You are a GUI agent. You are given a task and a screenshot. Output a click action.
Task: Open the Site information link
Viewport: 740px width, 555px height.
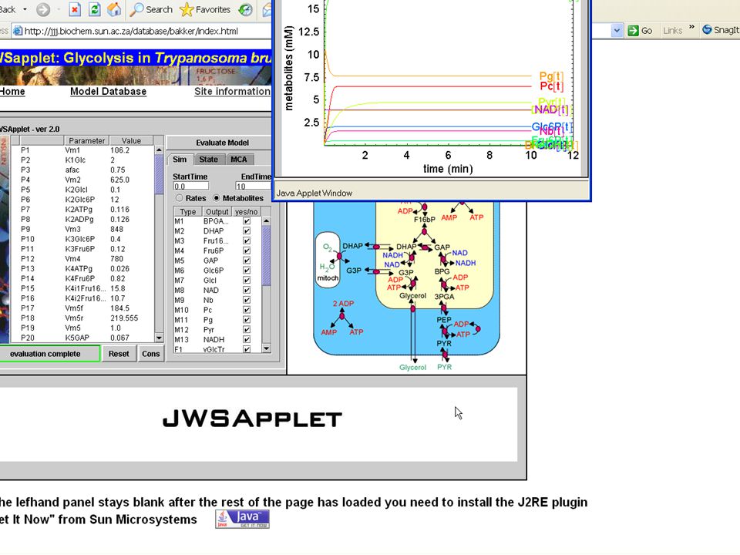(x=232, y=91)
